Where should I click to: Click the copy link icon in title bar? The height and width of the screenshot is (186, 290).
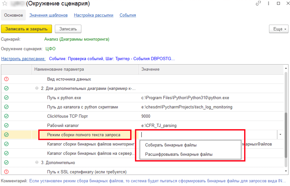(258, 4)
